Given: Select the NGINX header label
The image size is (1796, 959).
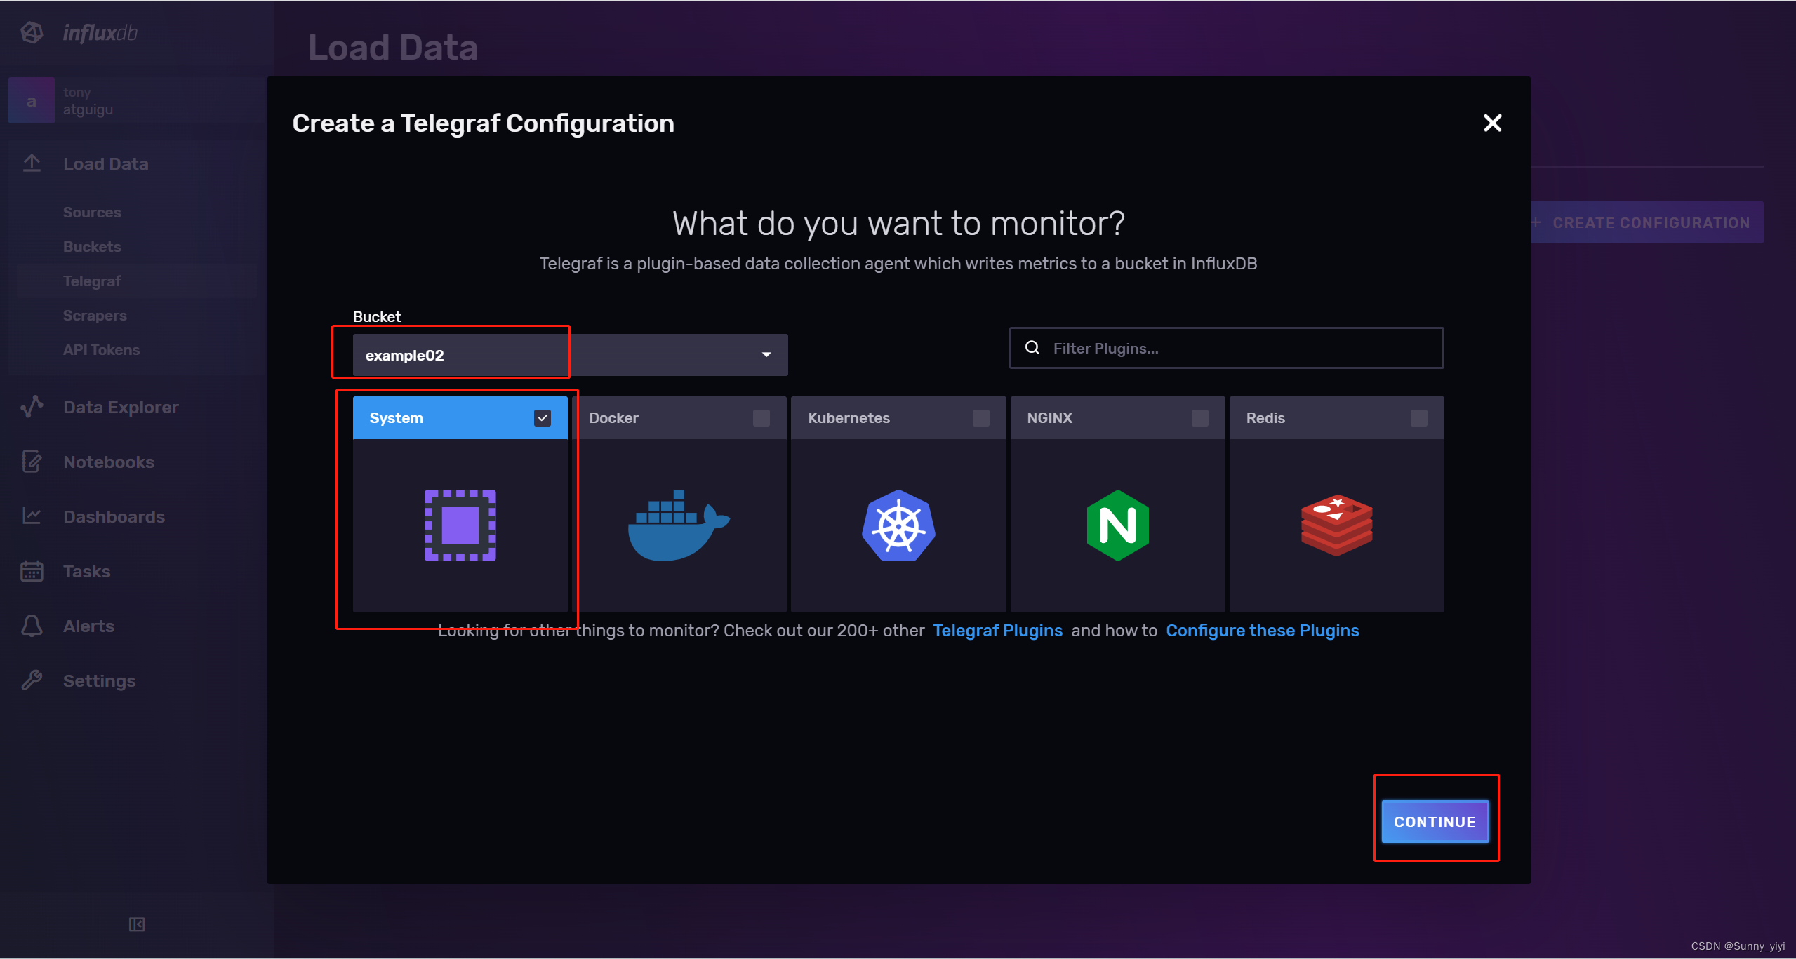Looking at the screenshot, I should (1049, 418).
